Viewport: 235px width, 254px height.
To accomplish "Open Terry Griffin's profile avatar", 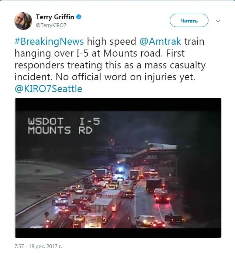I will [23, 21].
